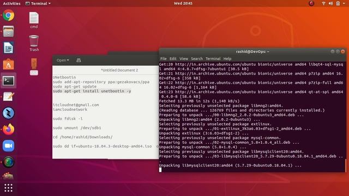Open the clock showing Wed 20:45
The width and height of the screenshot is (349, 196).
pyautogui.click(x=183, y=3)
